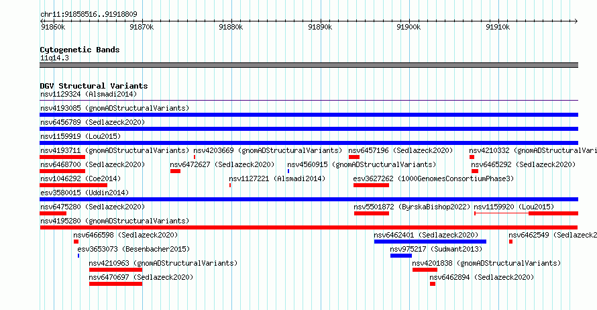Select the nsv6466598 (Sedlazeck2020) label
Screen dimensions: 597x310
[125, 235]
